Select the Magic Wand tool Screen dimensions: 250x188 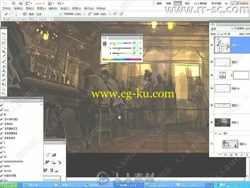coord(3,47)
